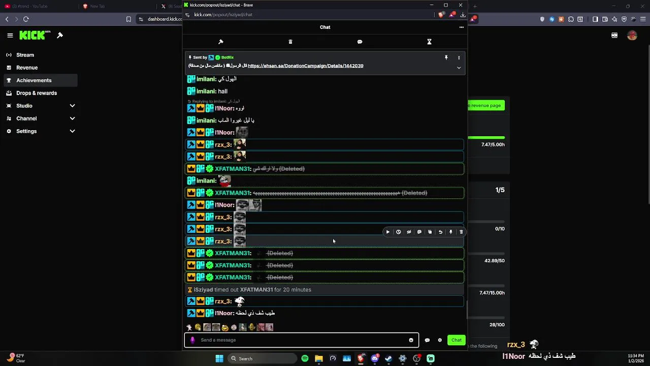This screenshot has width=650, height=366.
Task: Switch to the chat bubble tab
Action: pyautogui.click(x=360, y=42)
